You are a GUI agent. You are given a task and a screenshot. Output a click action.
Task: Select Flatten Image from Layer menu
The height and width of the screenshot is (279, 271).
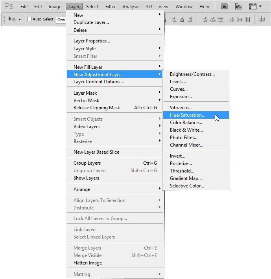115,263
